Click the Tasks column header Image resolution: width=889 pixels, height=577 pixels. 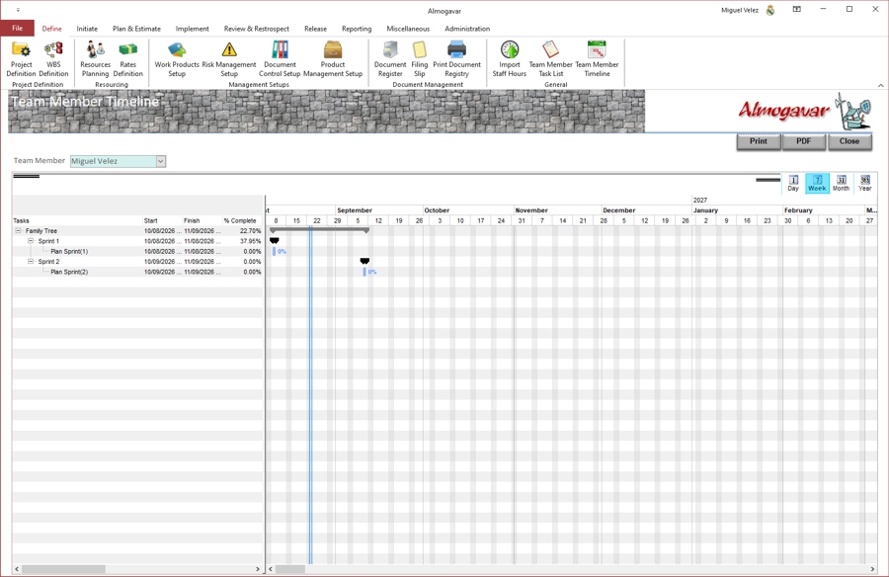[x=78, y=220]
